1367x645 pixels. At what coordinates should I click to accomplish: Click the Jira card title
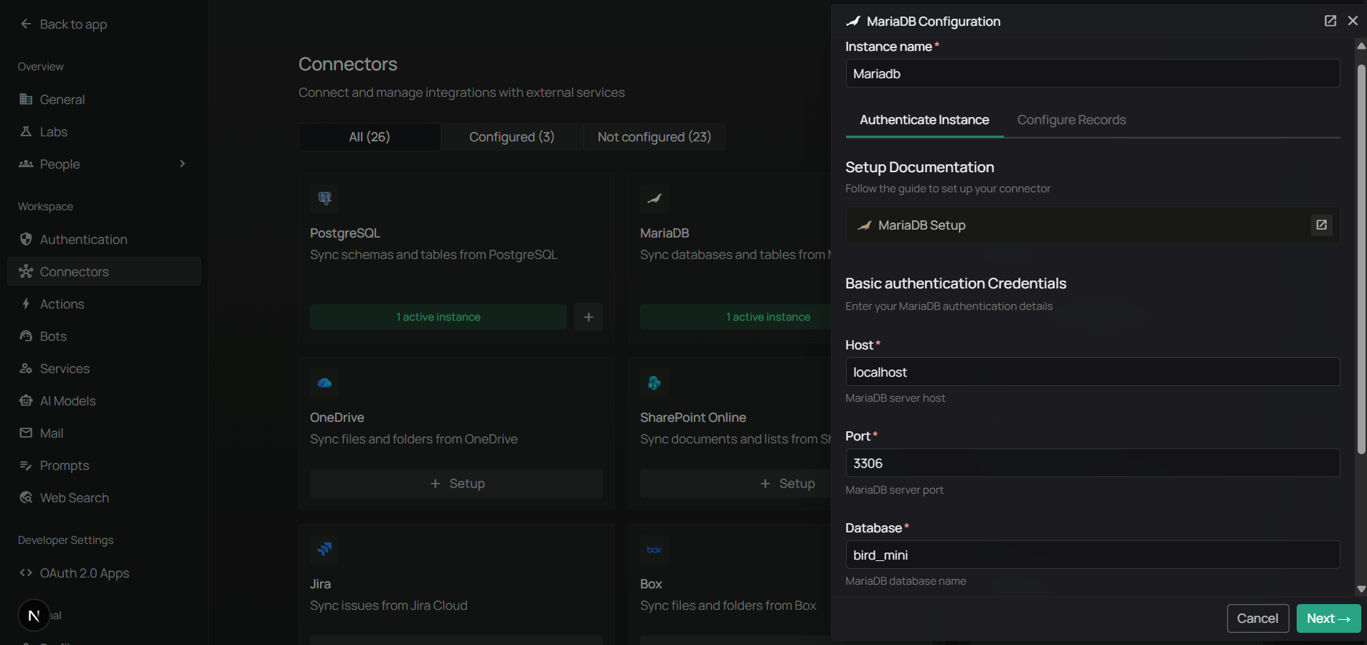(320, 584)
